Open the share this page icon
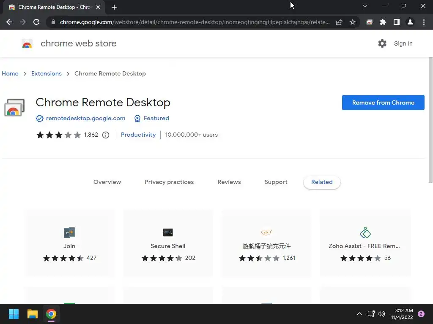 tap(339, 22)
